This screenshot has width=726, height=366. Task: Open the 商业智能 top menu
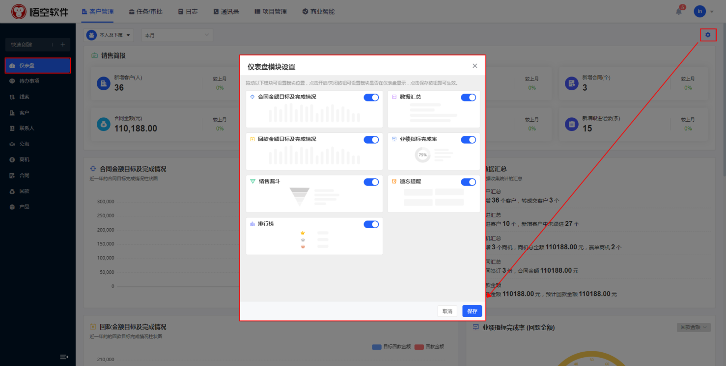pyautogui.click(x=318, y=11)
